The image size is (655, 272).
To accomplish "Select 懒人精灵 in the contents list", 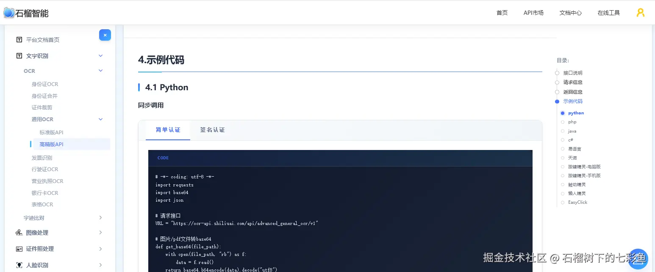I will (577, 193).
